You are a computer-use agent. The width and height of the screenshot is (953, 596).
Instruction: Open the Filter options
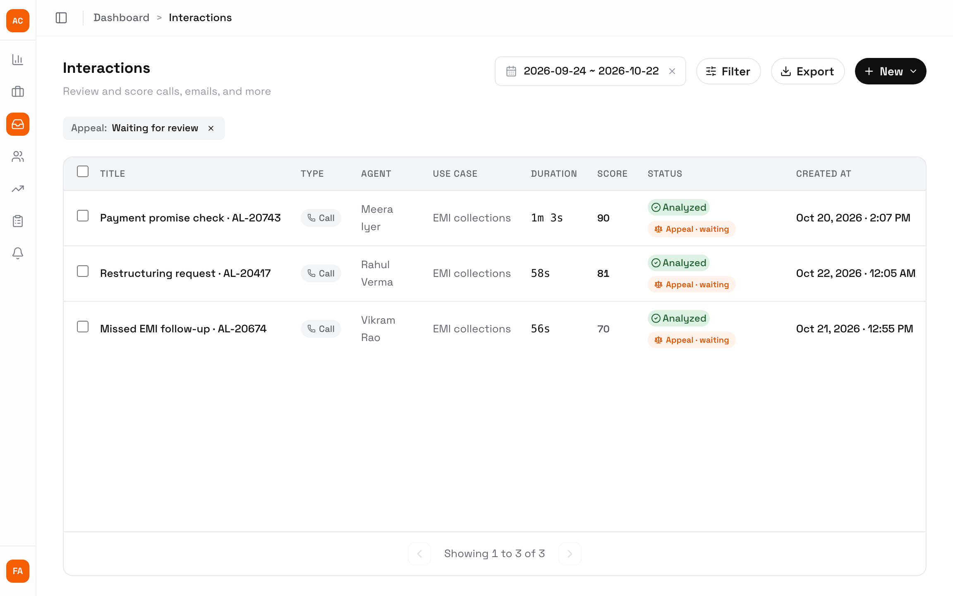[x=728, y=71]
